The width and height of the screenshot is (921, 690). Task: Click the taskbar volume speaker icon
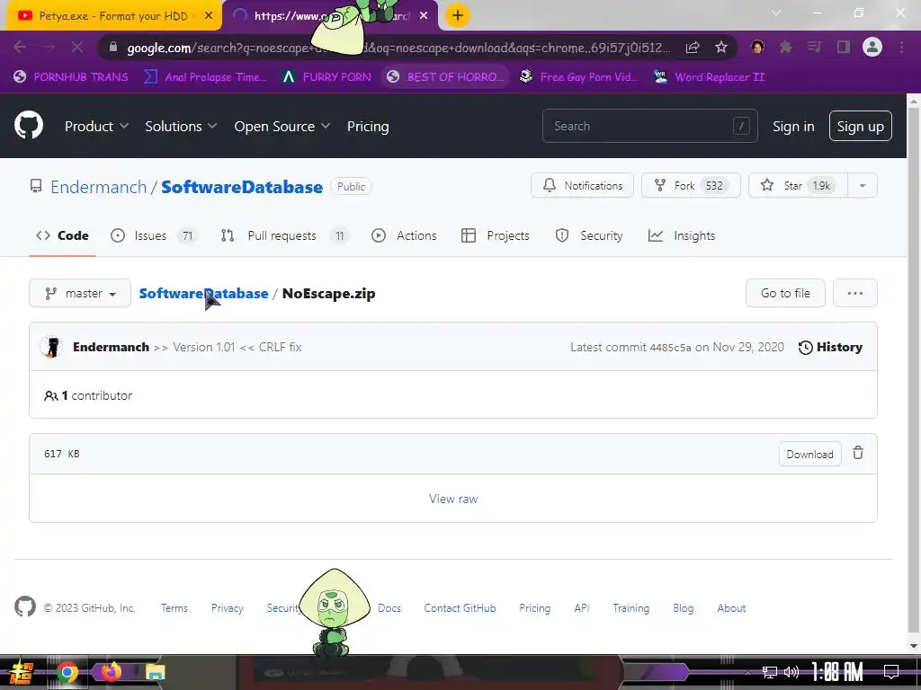click(791, 672)
